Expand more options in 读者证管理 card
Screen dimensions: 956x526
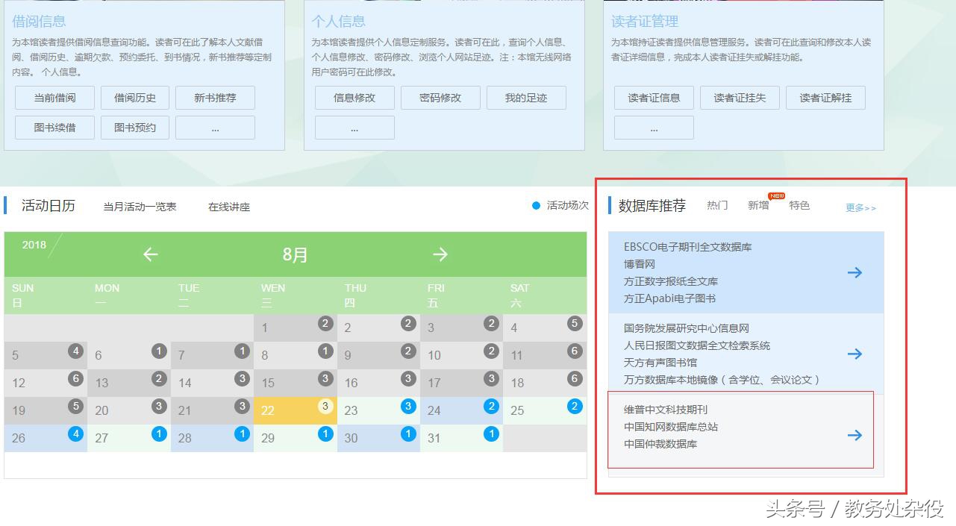point(654,127)
